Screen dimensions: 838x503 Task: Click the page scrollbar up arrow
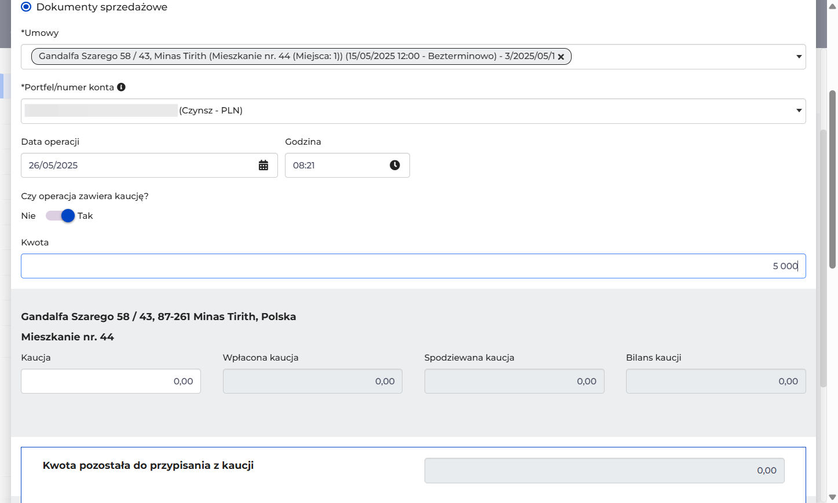833,6
